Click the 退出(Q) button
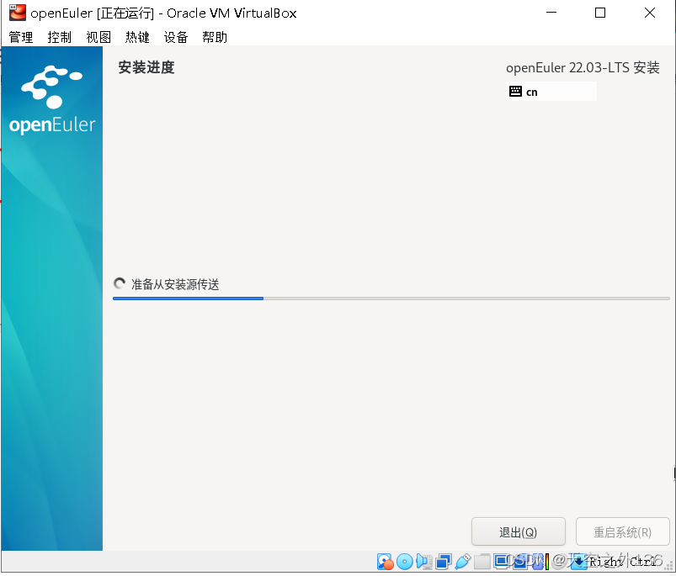This screenshot has height=576, width=676. tap(519, 532)
